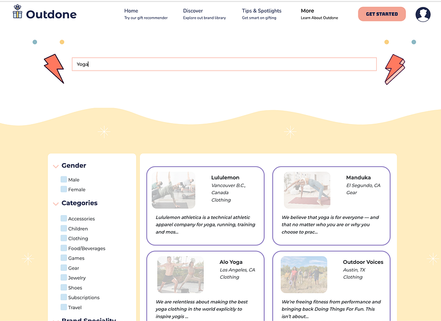Select the Games category checkbox
441x321 pixels.
(x=64, y=258)
